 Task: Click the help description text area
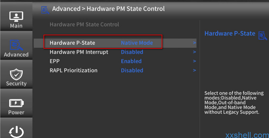(x=234, y=103)
